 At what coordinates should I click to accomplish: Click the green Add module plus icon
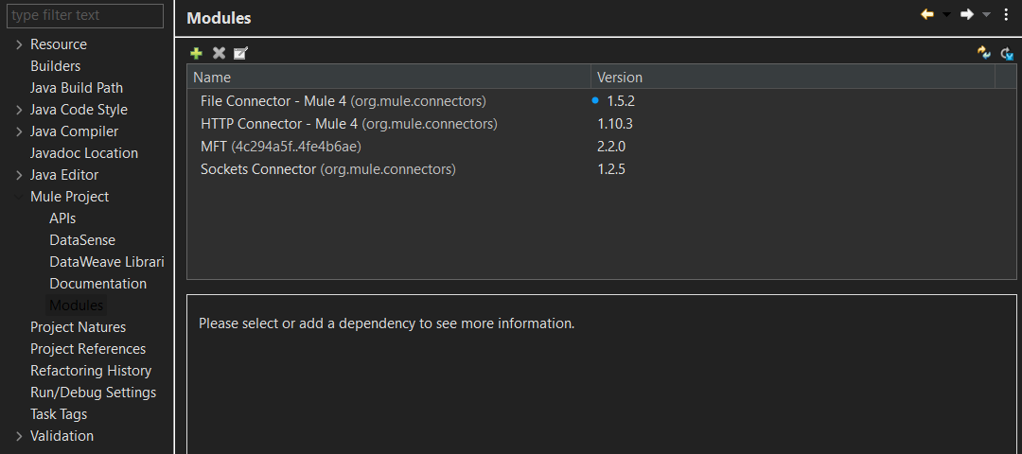(197, 53)
